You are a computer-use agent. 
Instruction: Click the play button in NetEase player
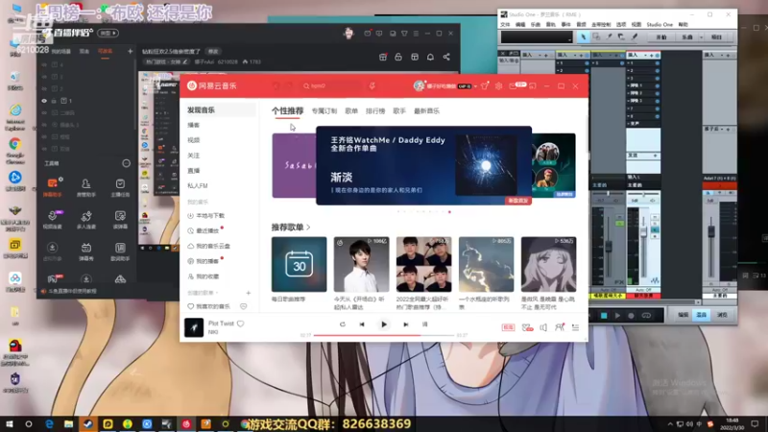(x=384, y=324)
